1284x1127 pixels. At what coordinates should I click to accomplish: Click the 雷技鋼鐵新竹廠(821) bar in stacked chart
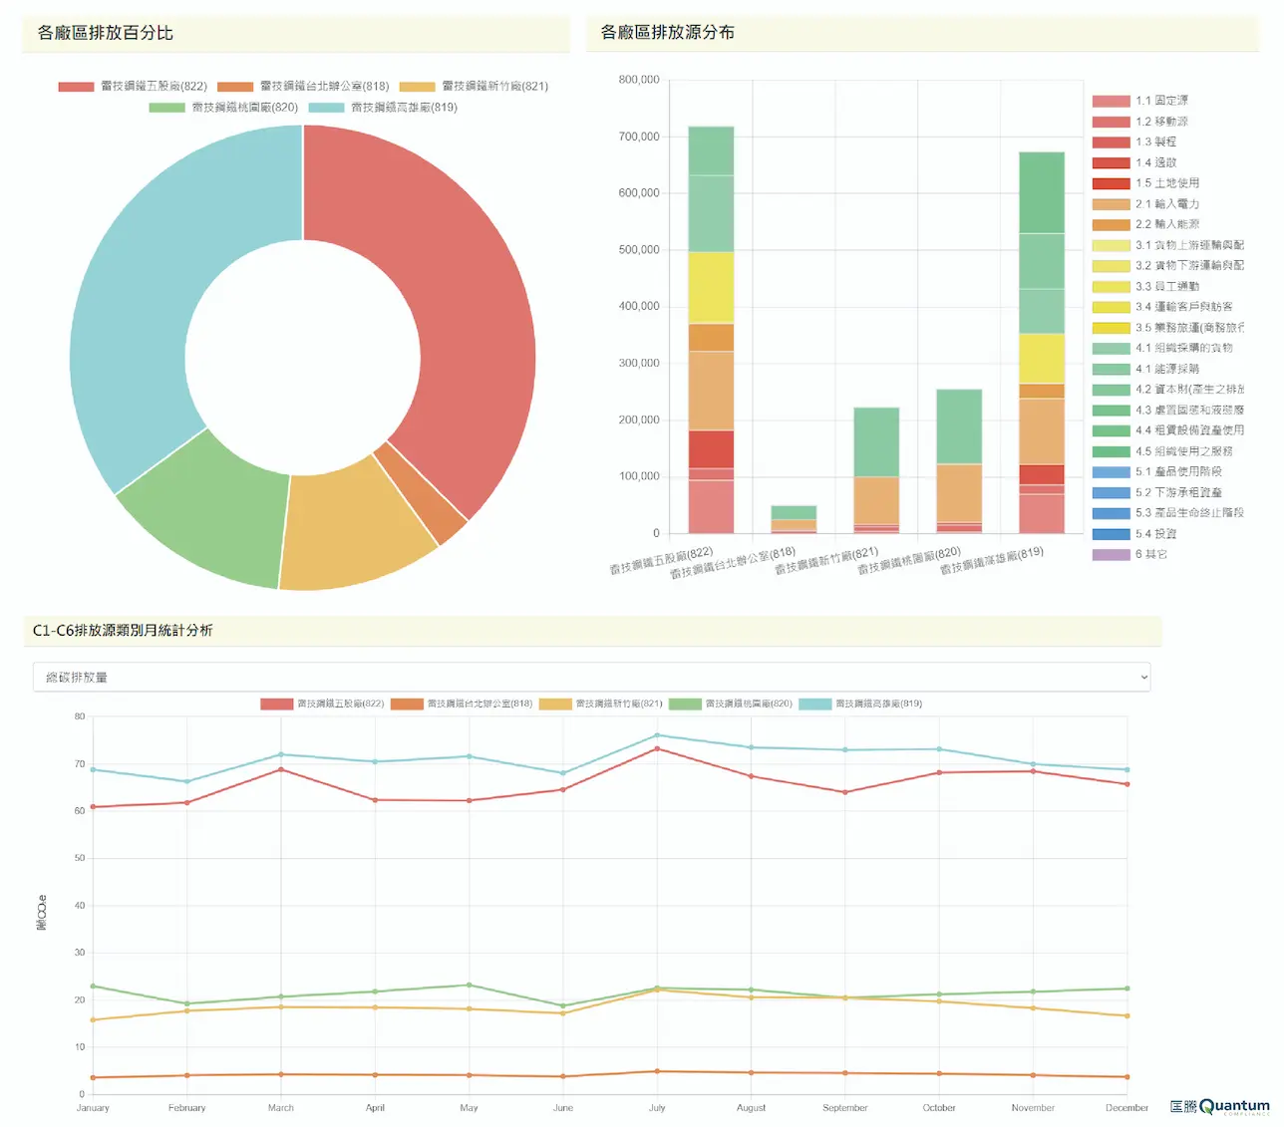[x=876, y=468]
